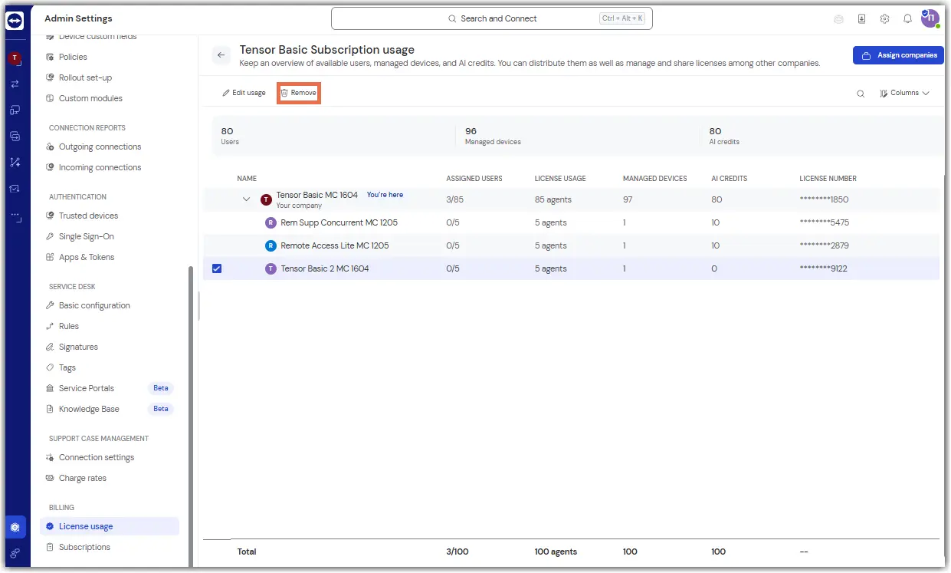The image size is (951, 573).
Task: Open the checkmark inbox icon in rail
Action: (x=15, y=189)
